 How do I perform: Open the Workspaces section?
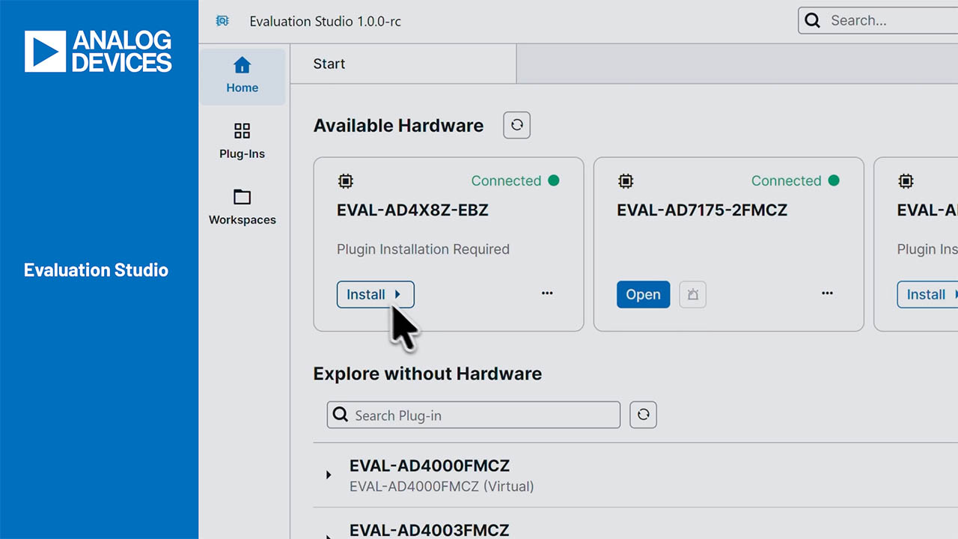(x=242, y=207)
